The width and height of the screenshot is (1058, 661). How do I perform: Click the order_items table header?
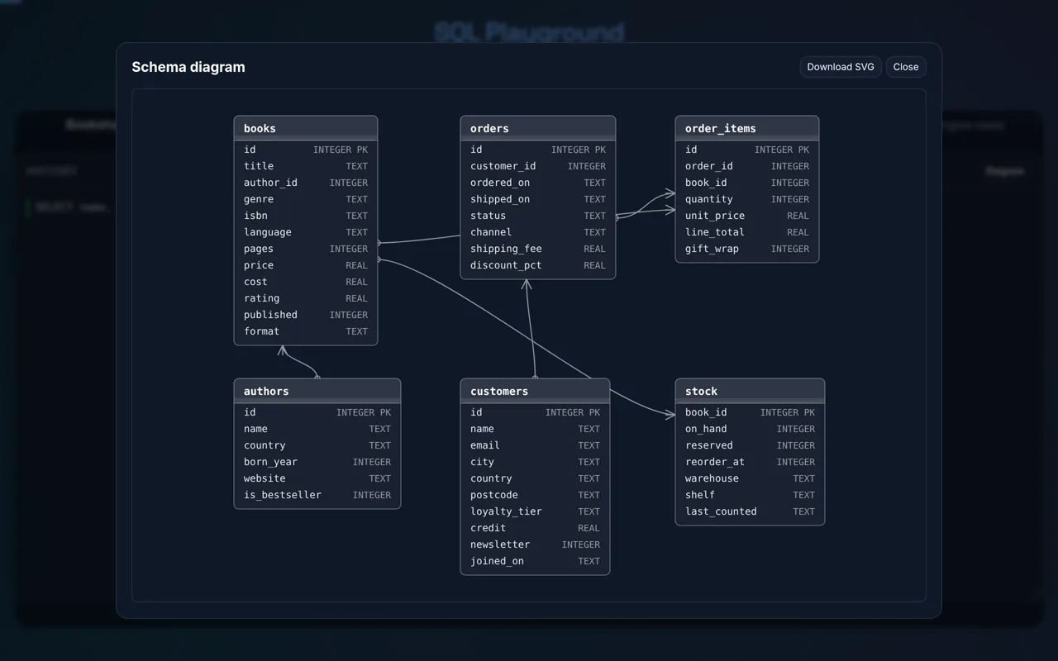click(747, 128)
